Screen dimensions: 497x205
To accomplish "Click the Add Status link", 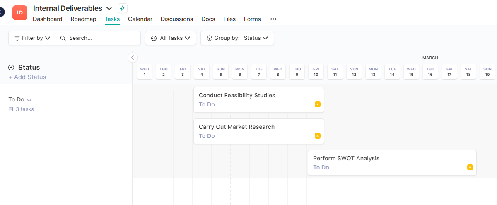I will pos(27,77).
